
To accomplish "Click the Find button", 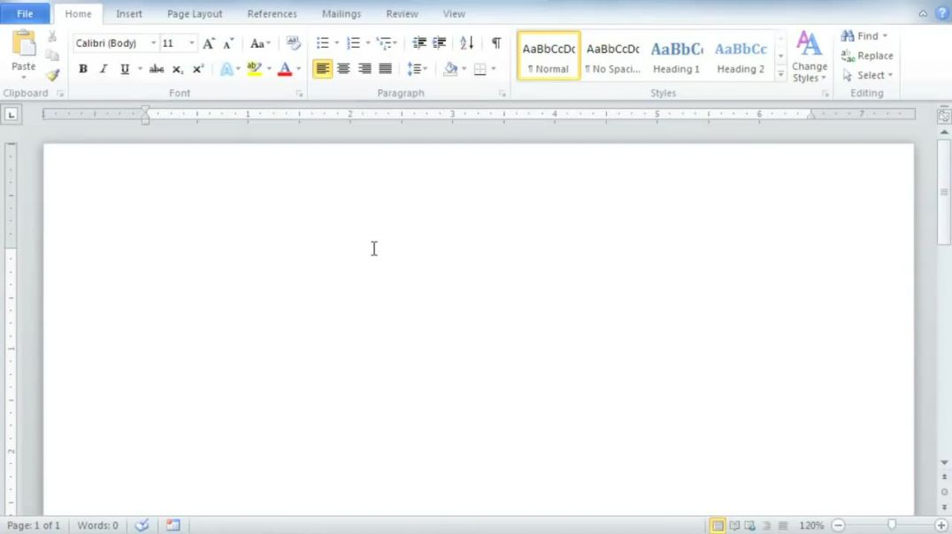I will pyautogui.click(x=864, y=35).
